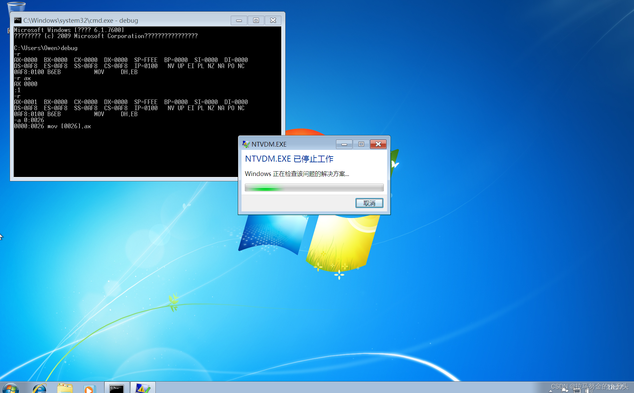Close the cmd.exe debug window
This screenshot has width=634, height=393.
273,20
